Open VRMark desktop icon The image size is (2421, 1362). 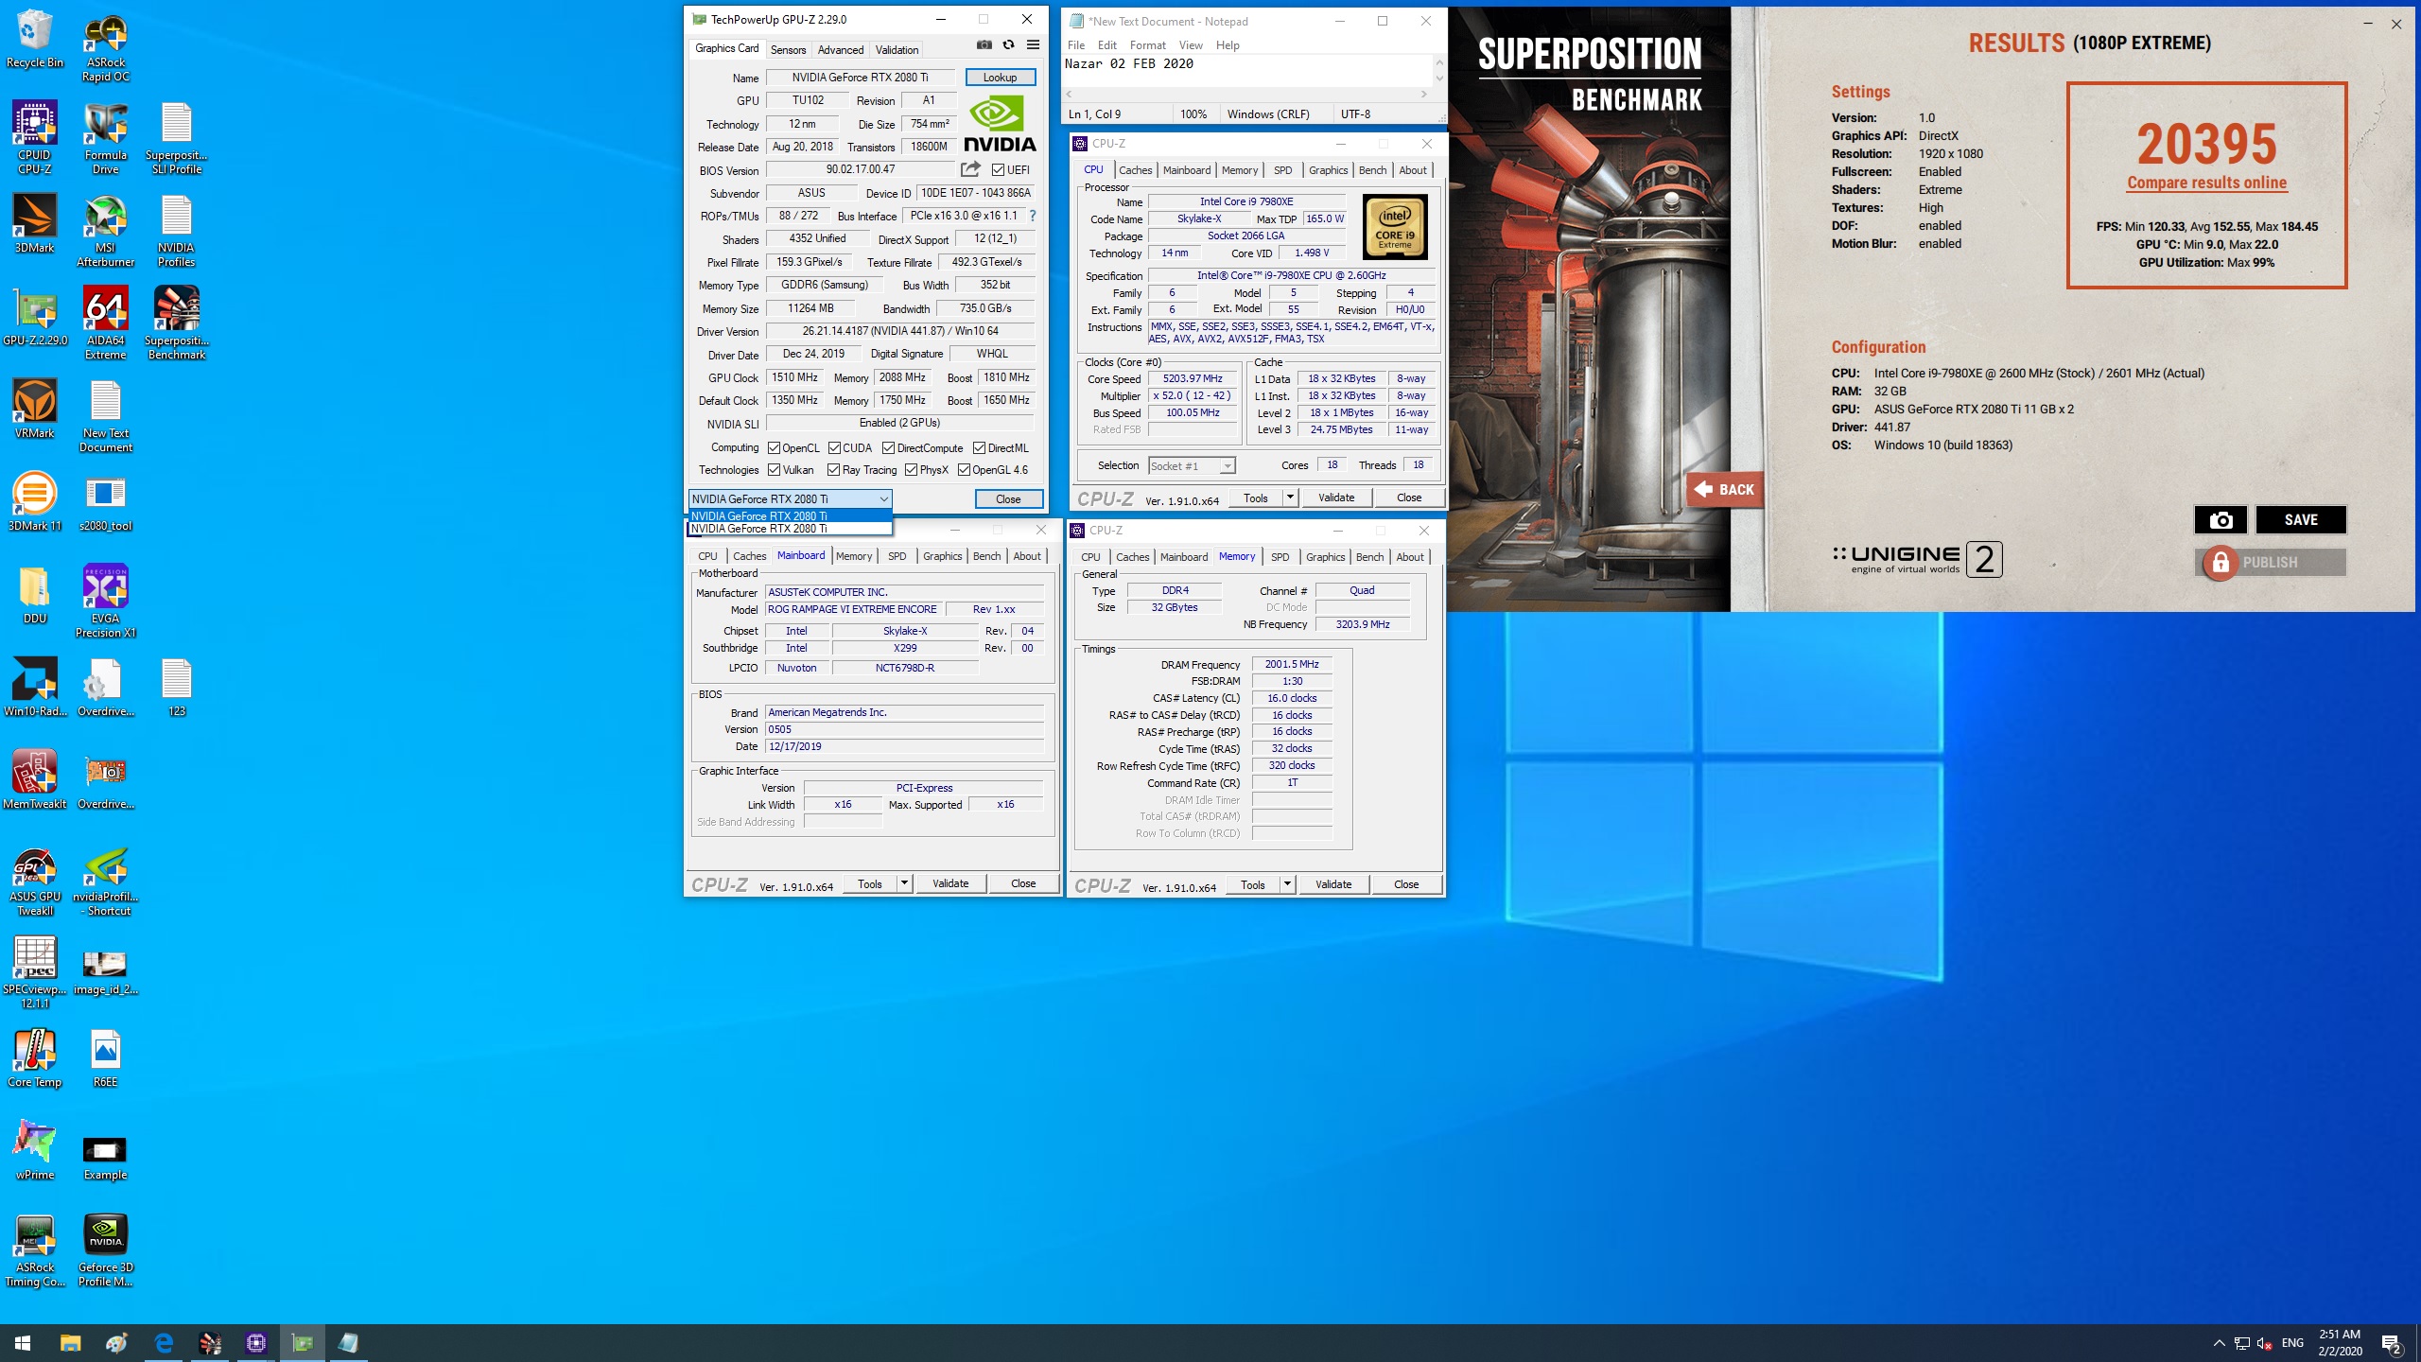(x=35, y=410)
